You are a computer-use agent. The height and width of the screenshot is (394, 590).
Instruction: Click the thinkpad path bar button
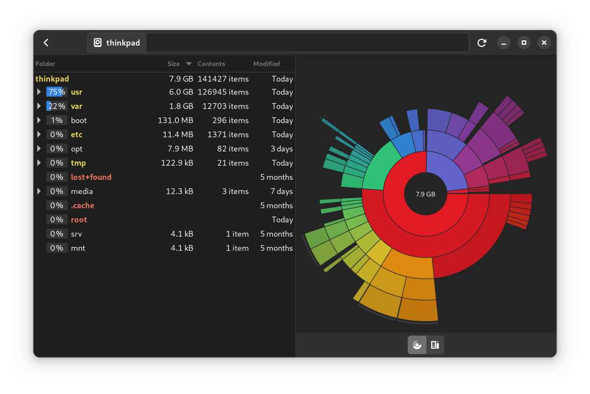[117, 42]
